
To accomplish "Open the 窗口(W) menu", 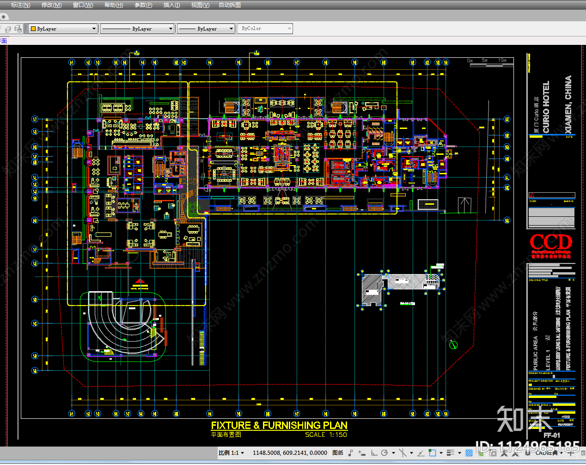I will click(83, 5).
